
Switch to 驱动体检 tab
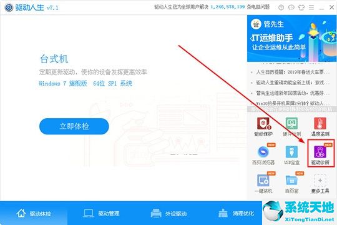34,213
